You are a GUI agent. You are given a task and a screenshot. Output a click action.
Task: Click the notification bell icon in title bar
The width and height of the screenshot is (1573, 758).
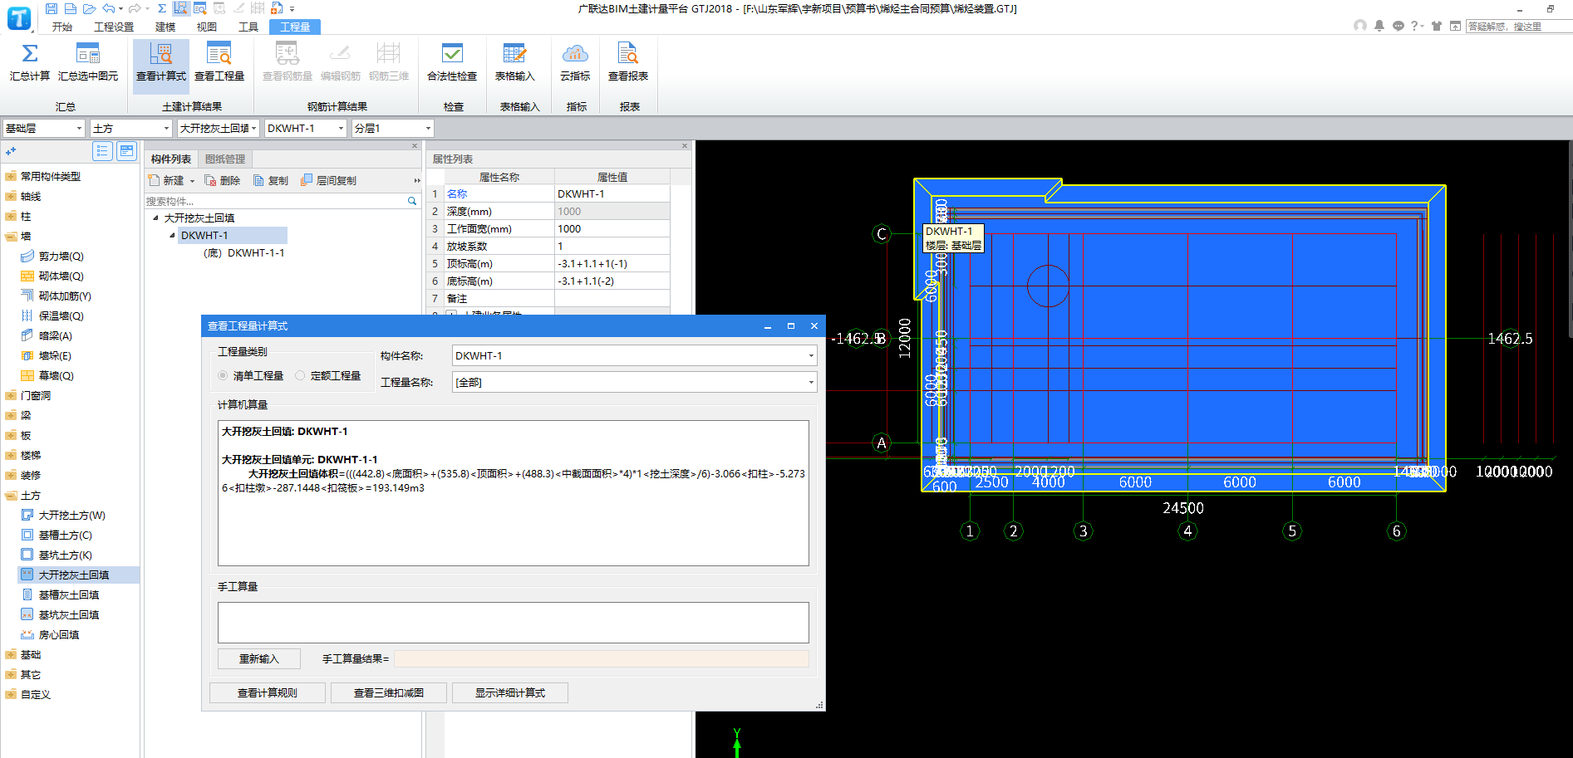[x=1379, y=26]
